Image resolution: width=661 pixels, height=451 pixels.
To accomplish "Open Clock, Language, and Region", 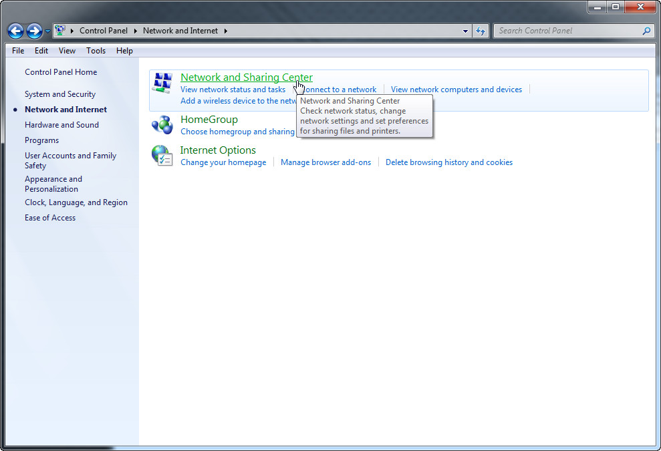I will tap(76, 202).
